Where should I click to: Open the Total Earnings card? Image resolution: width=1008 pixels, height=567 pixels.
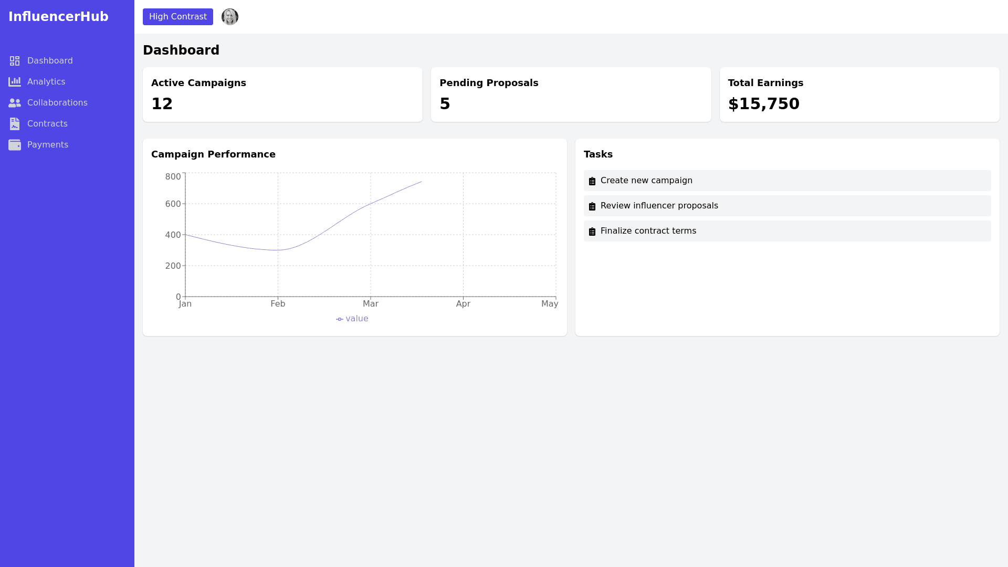tap(859, 94)
